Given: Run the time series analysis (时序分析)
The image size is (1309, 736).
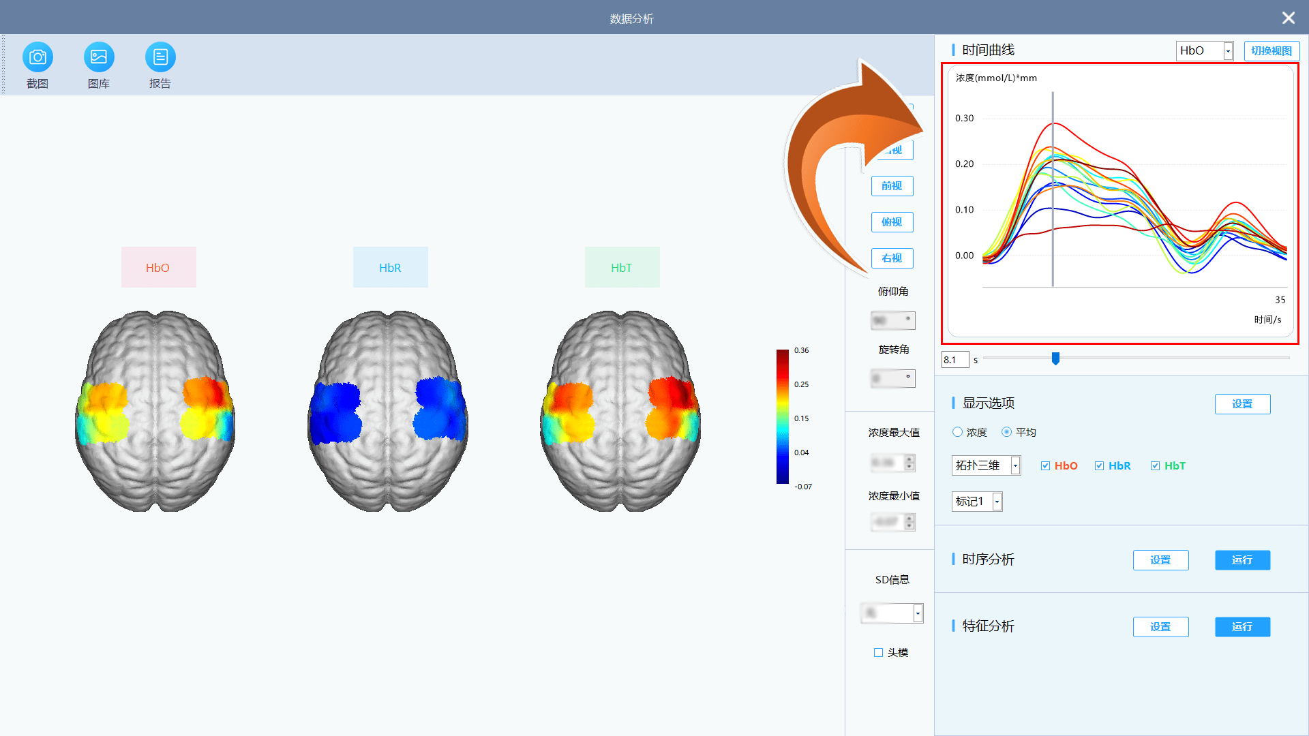Looking at the screenshot, I should click(1242, 560).
